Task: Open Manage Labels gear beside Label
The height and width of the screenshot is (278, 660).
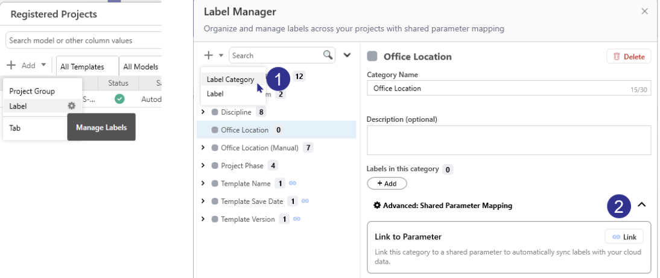Action: [72, 106]
